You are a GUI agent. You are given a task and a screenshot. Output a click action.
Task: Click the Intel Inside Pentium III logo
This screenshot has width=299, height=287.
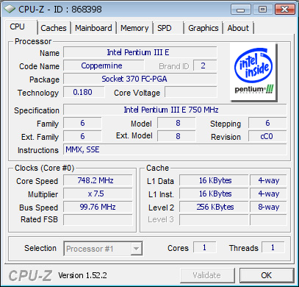point(253,72)
